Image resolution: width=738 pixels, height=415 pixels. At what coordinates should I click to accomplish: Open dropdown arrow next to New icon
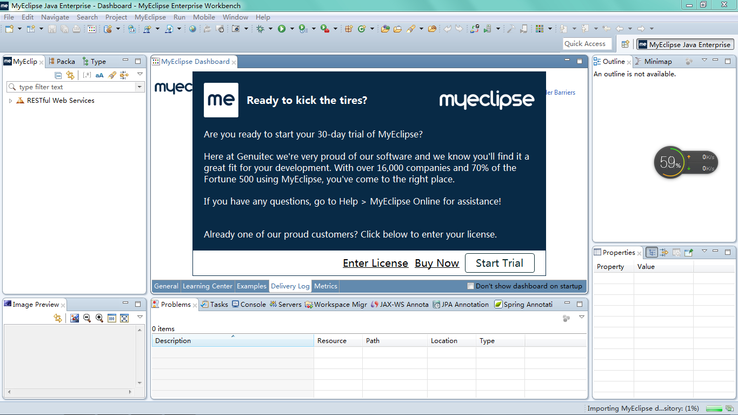(19, 29)
